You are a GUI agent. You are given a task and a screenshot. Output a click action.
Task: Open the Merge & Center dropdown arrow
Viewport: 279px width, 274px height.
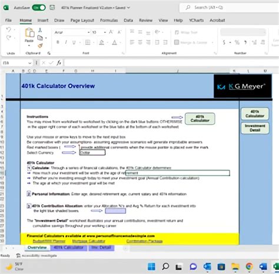(x=212, y=42)
